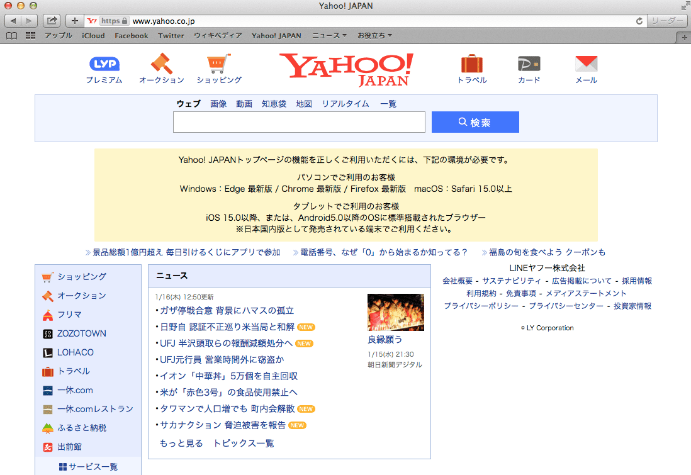
Task: Expand the ニュース bookmarks dropdown
Action: pos(330,36)
